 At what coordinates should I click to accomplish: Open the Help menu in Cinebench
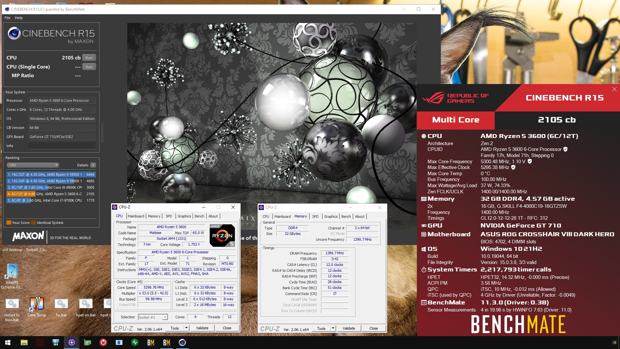pyautogui.click(x=19, y=18)
